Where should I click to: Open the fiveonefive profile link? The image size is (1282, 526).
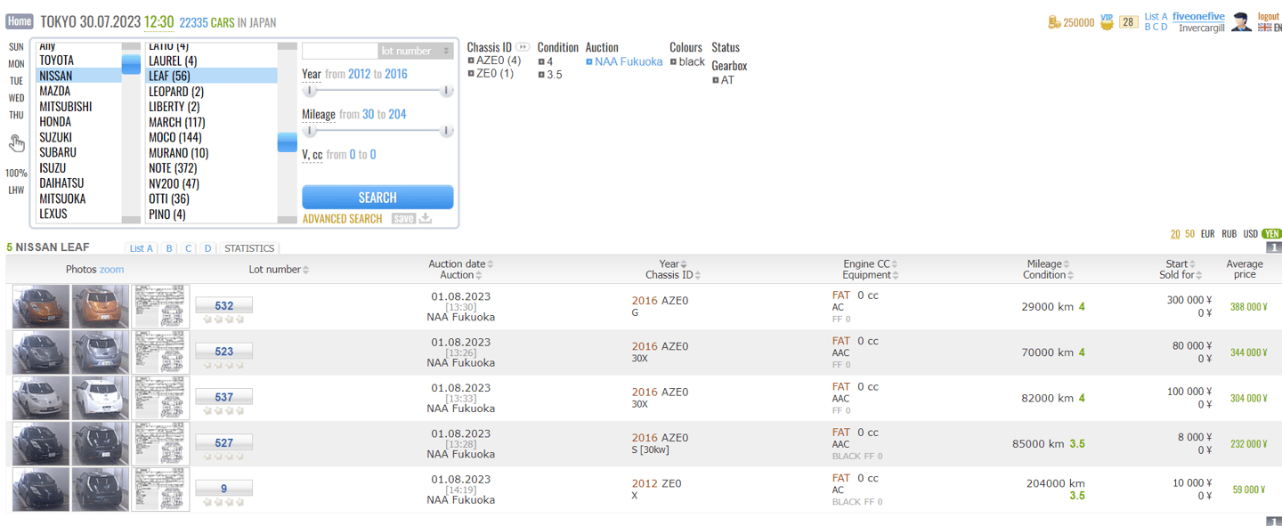(1198, 17)
